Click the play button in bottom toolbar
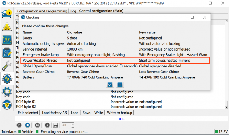The height and width of the screenshot is (135, 229). point(19,125)
